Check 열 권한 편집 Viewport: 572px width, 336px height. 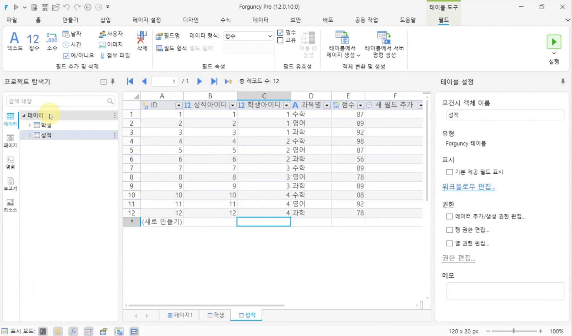449,243
